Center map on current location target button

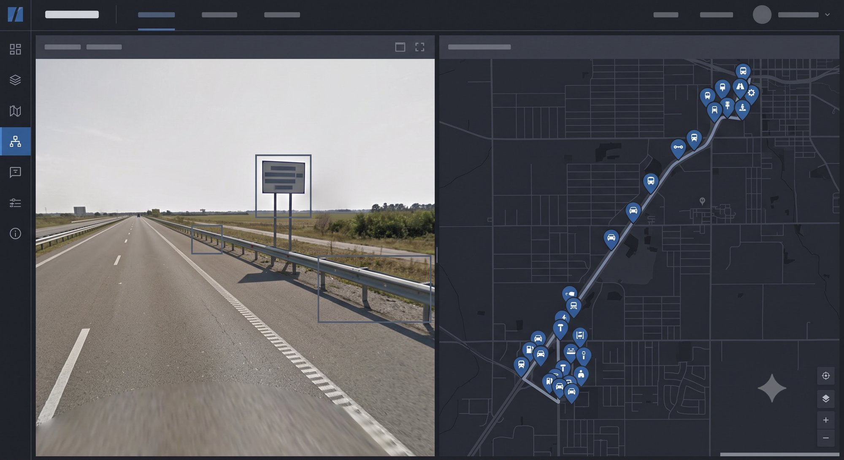826,376
